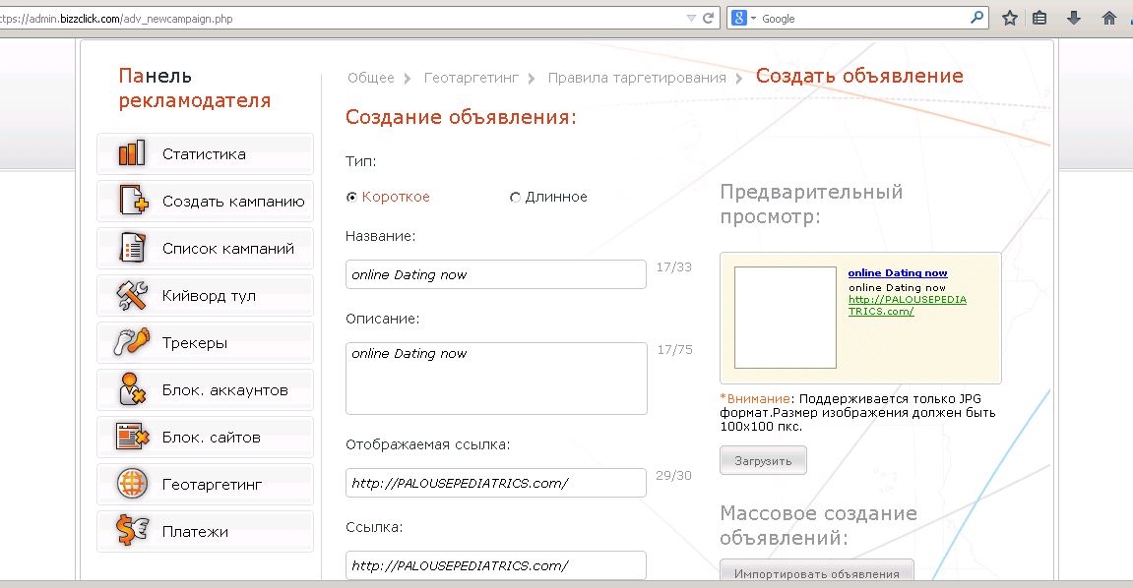
Task: Click the Блок. сайтов page icon
Action: pyautogui.click(x=132, y=437)
